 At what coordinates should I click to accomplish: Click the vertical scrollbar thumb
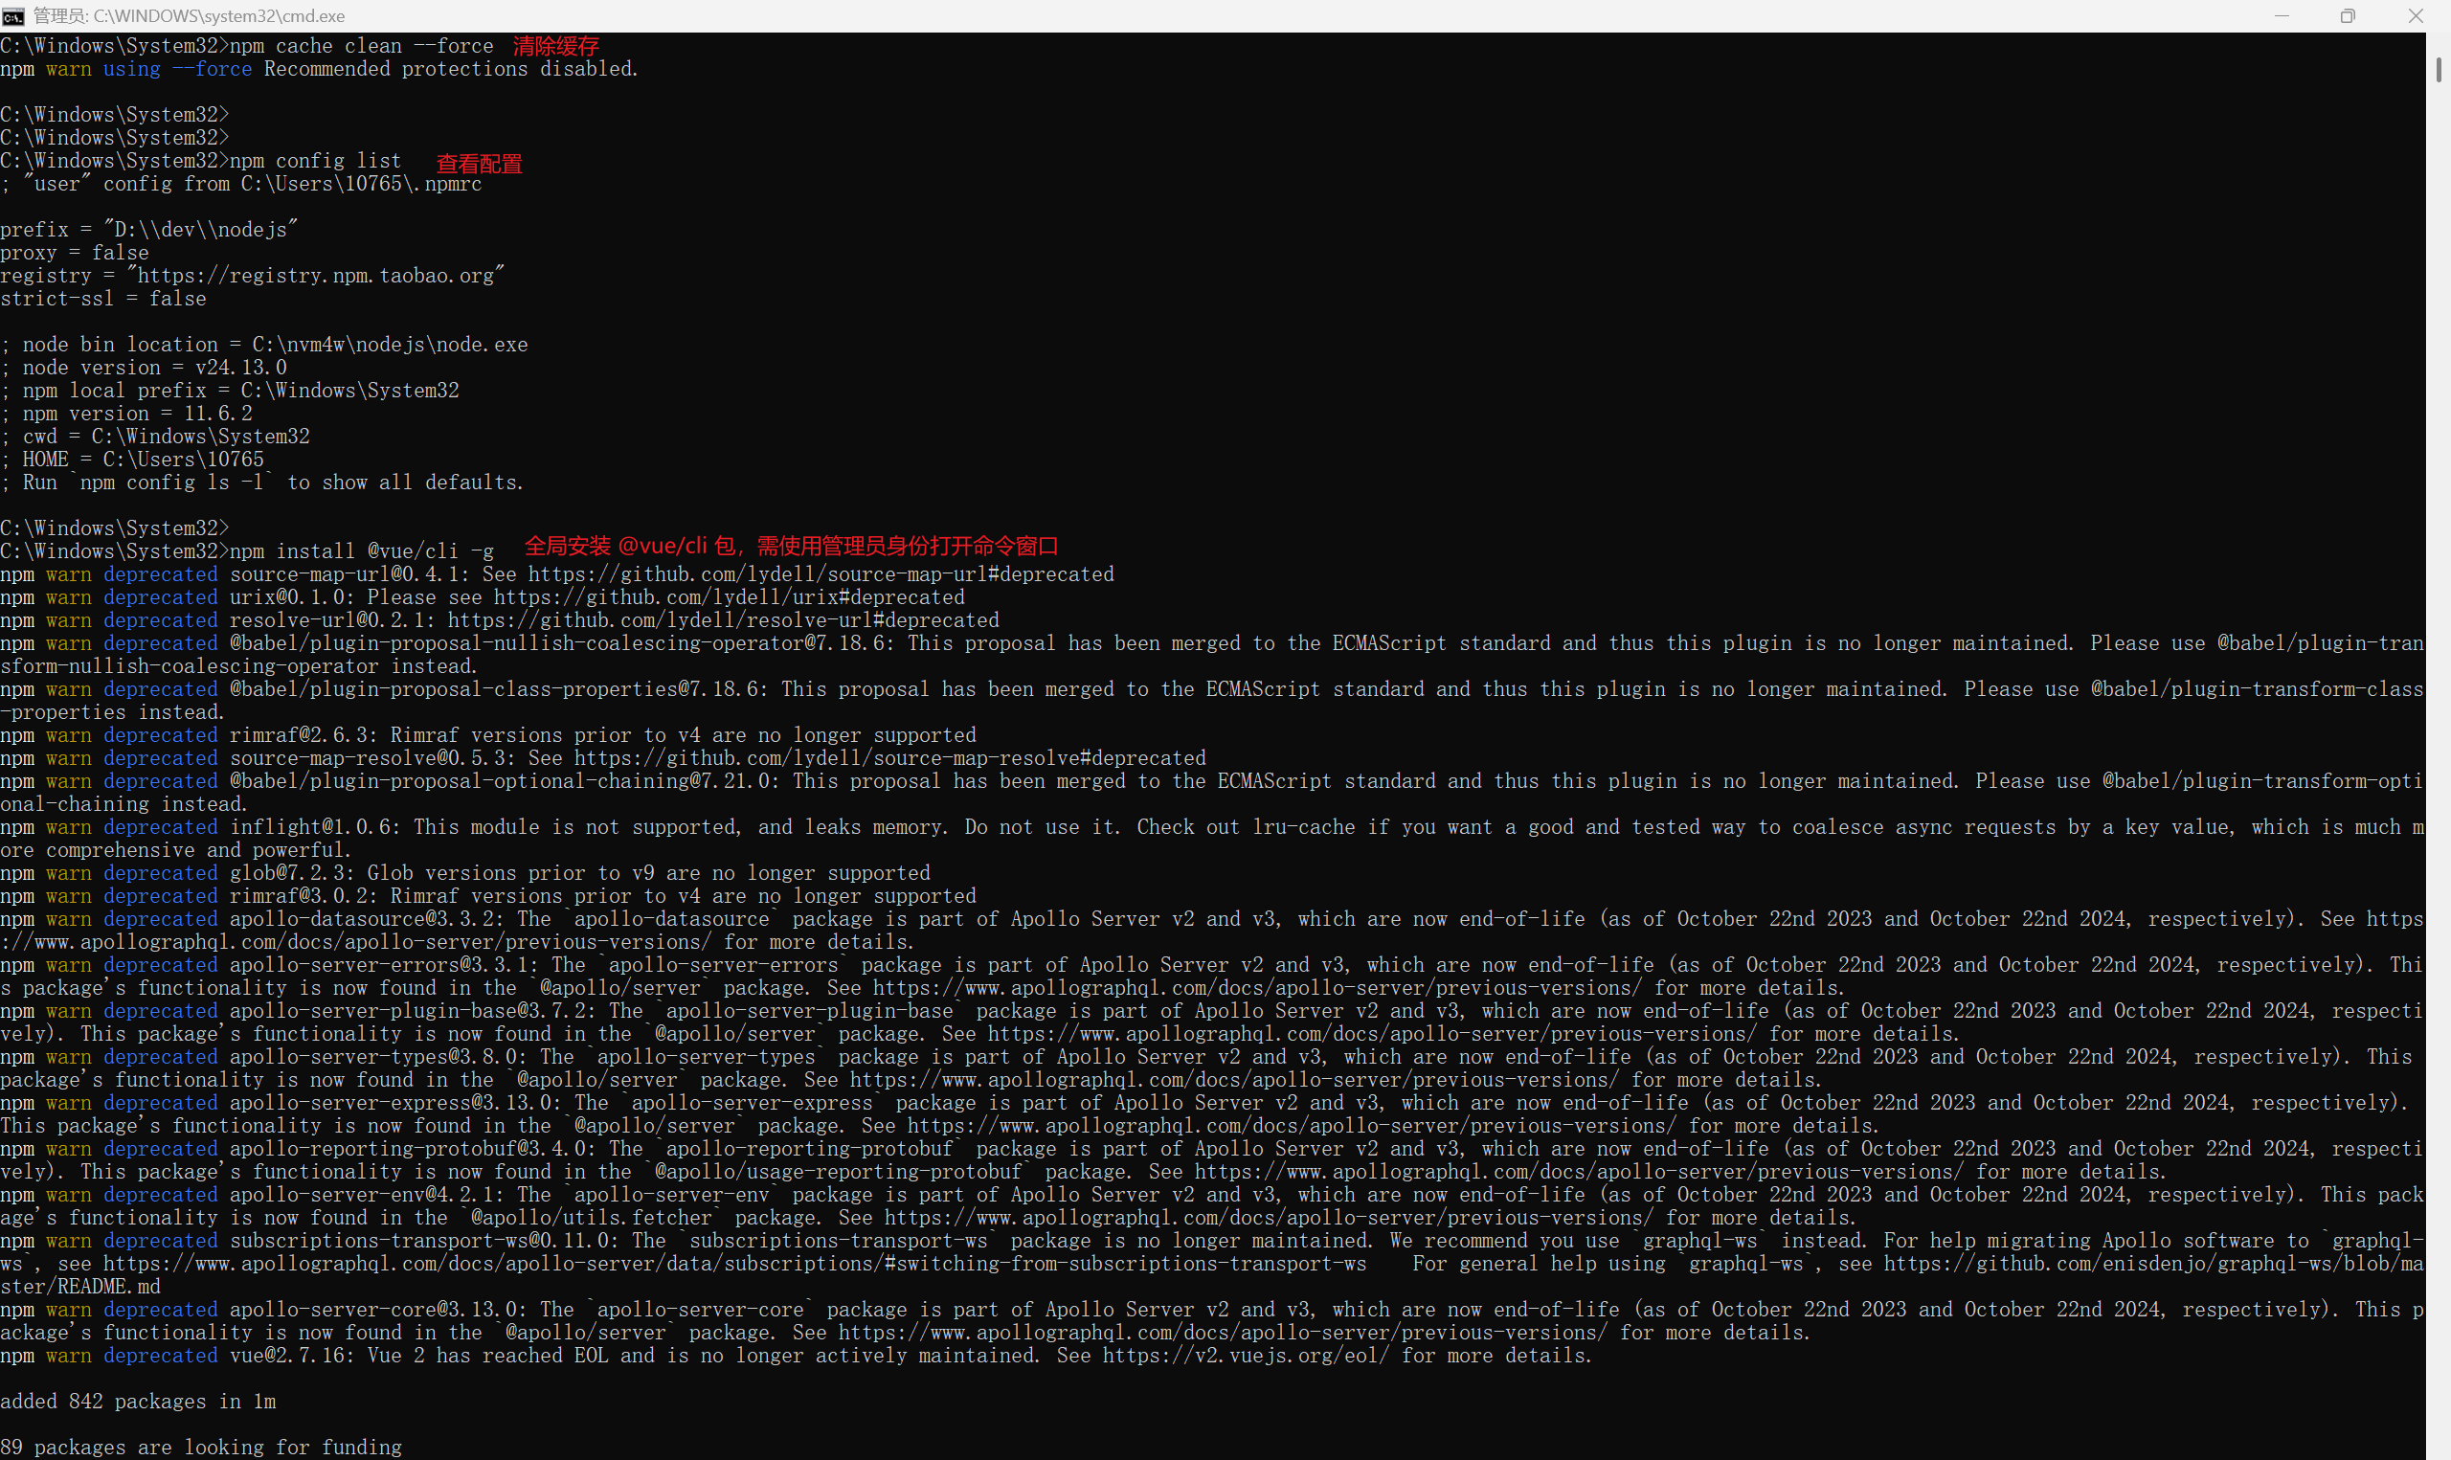pos(2439,70)
